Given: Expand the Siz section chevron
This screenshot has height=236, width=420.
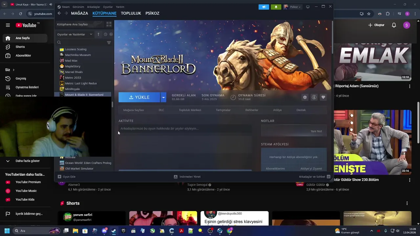Looking at the screenshot, I should tap(13, 70).
